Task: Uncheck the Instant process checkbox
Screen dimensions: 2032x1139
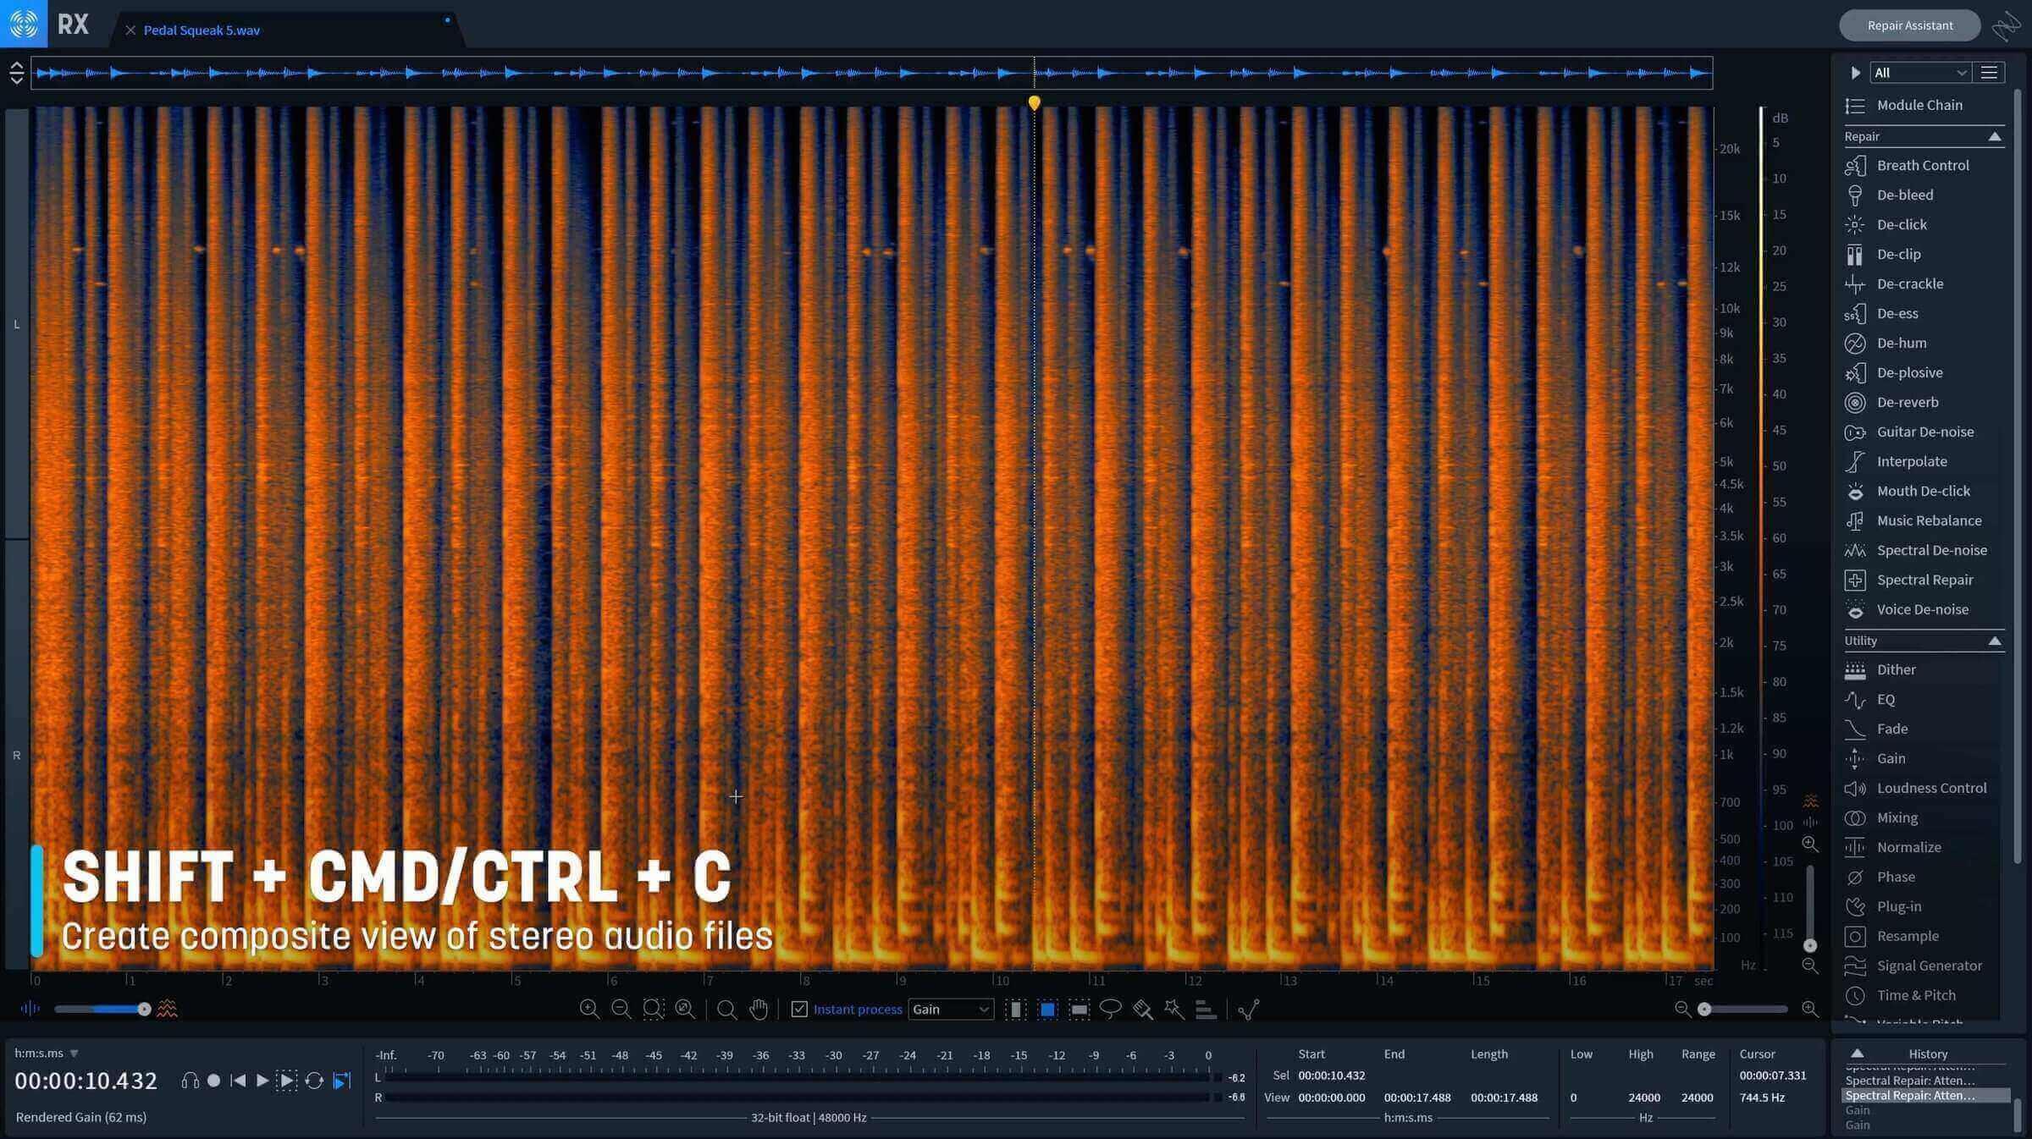Action: click(799, 1009)
